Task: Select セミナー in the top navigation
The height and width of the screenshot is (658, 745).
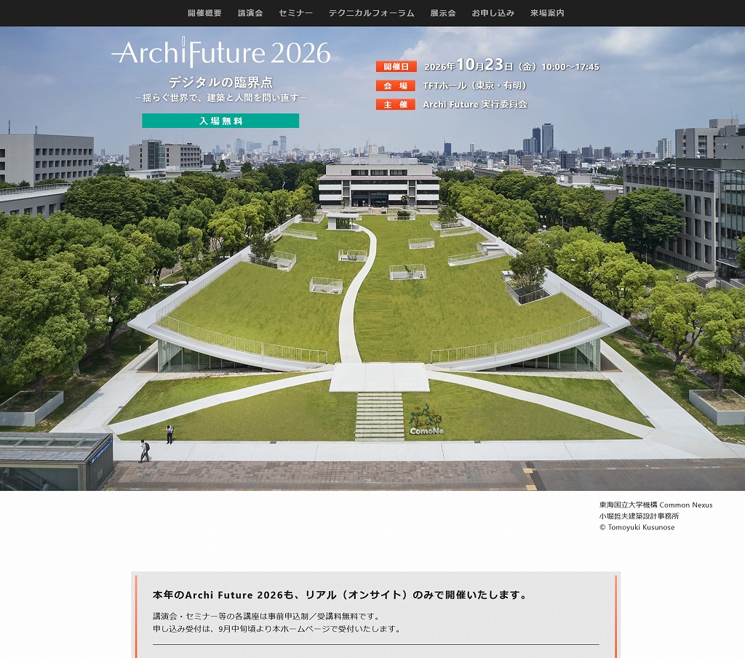Action: coord(295,13)
